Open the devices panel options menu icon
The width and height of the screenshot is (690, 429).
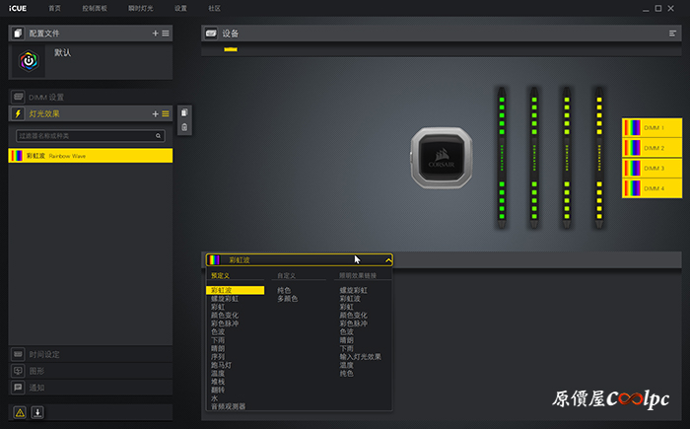click(x=672, y=34)
